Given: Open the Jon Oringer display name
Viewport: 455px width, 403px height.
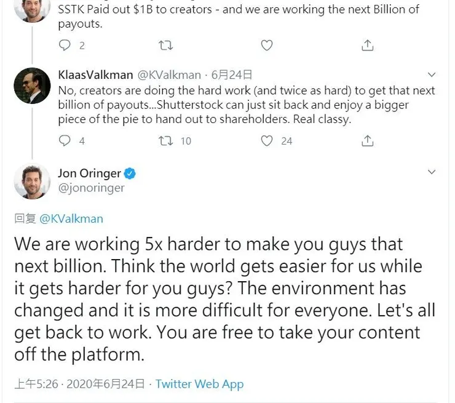Looking at the screenshot, I should pos(89,174).
